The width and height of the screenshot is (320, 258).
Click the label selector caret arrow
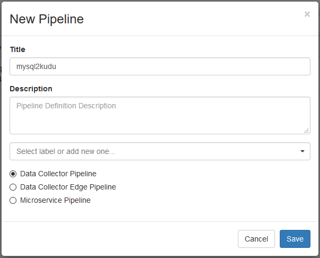tap(302, 151)
